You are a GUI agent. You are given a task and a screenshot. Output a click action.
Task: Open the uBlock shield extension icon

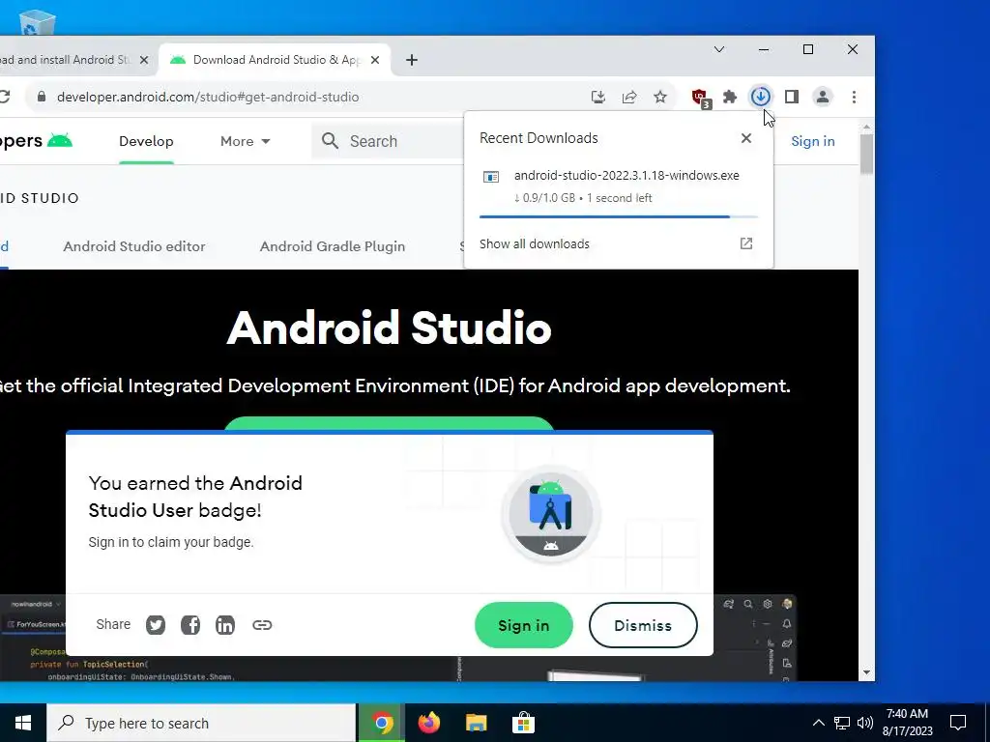pos(700,98)
